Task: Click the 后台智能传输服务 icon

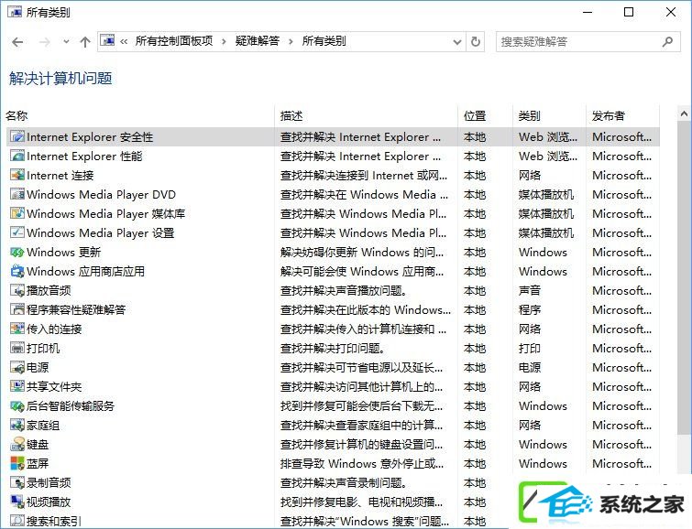Action: (17, 406)
